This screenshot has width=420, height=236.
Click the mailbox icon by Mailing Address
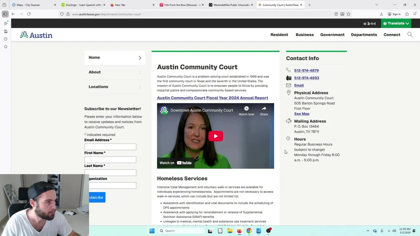click(288, 121)
